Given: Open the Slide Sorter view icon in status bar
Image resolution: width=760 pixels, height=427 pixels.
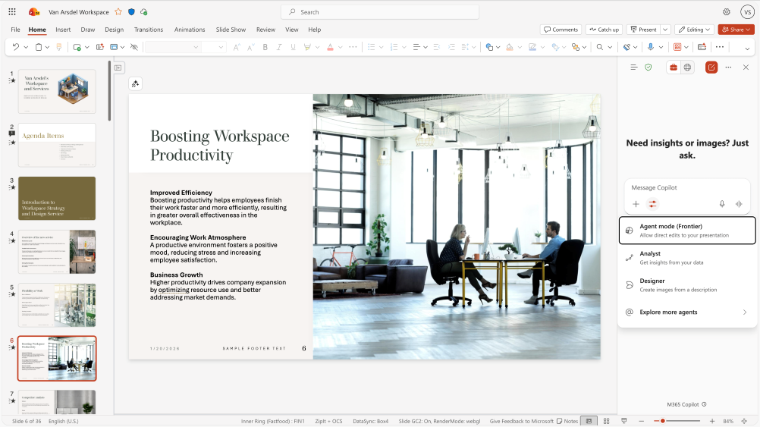Looking at the screenshot, I should (x=606, y=421).
